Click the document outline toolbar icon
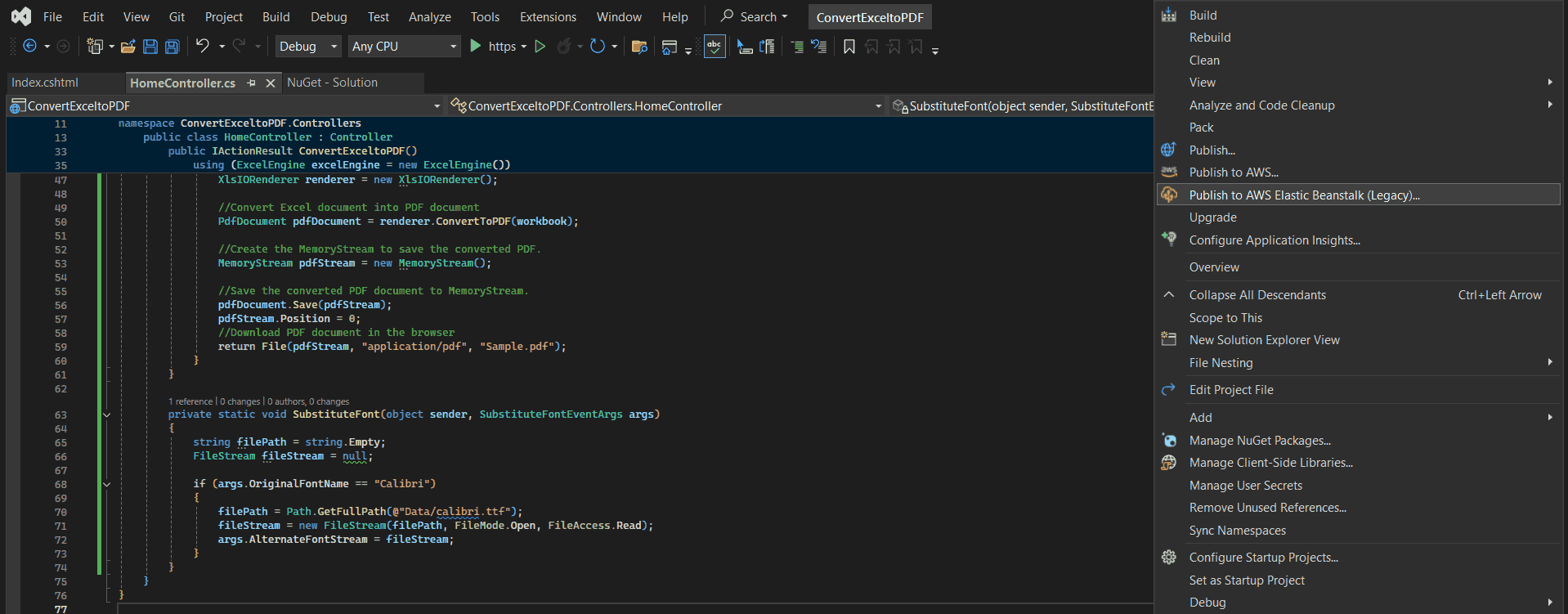This screenshot has width=1568, height=614. (x=767, y=47)
